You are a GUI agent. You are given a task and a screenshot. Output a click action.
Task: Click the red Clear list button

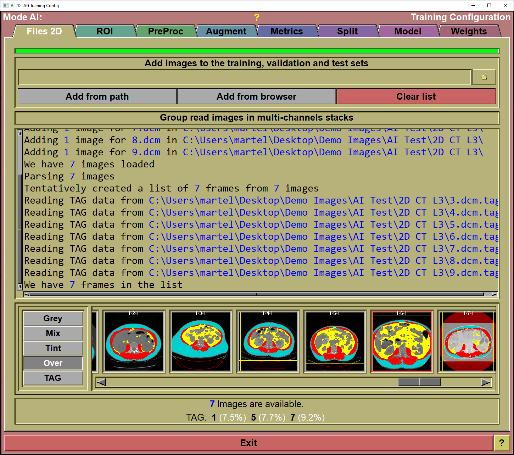(x=416, y=96)
